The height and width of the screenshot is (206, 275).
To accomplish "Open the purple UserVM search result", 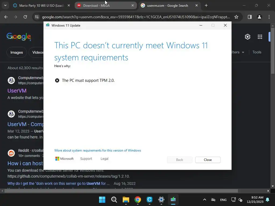I will click(x=17, y=91).
